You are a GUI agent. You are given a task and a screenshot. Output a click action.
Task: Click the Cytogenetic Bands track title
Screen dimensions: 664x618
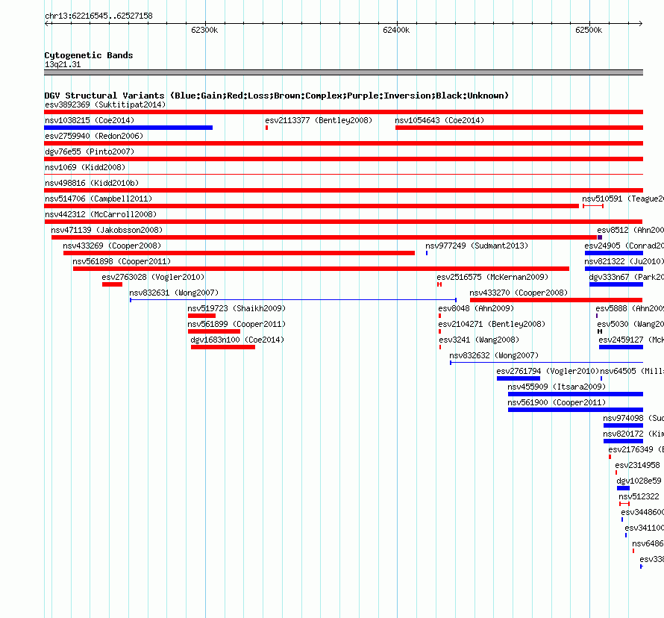pyautogui.click(x=89, y=55)
